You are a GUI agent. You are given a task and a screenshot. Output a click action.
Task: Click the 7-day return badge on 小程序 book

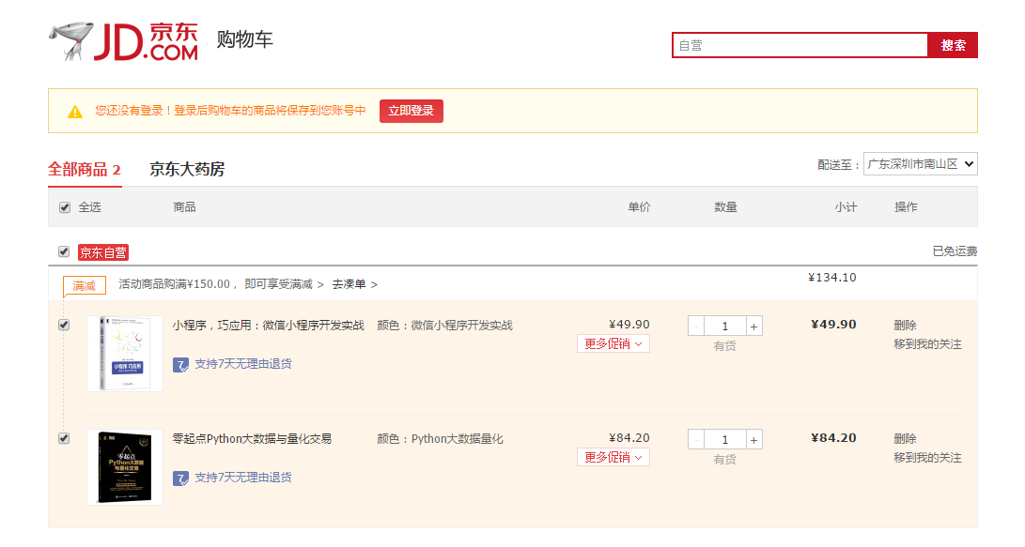(233, 364)
